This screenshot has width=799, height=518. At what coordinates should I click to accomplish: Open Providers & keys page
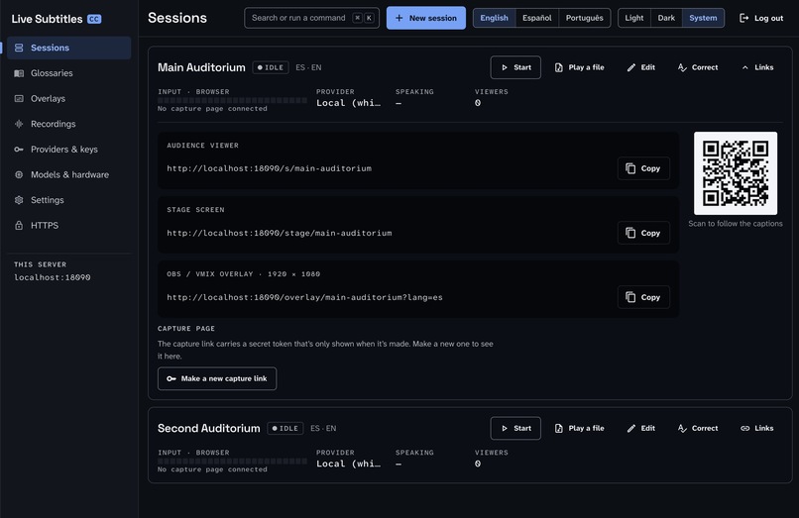coord(68,150)
